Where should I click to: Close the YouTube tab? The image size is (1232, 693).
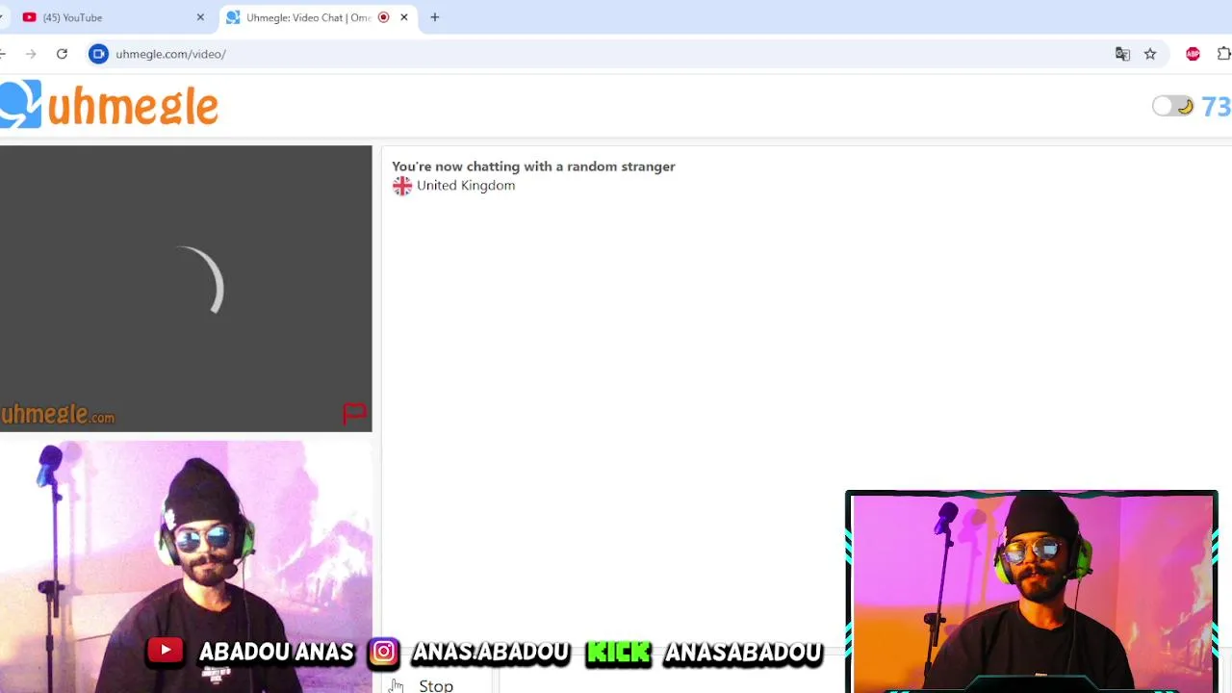(x=200, y=17)
